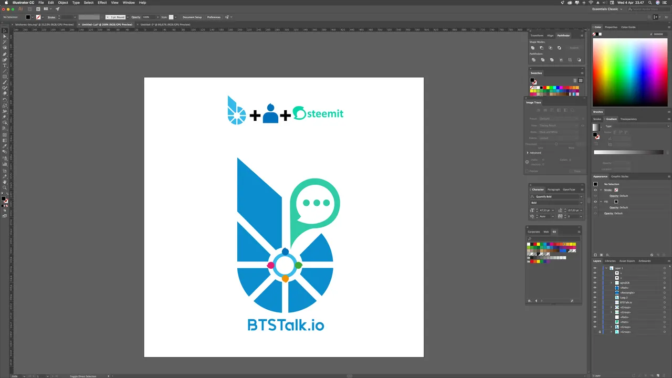Open the font family Quantify Bold dropdown

(x=581, y=196)
